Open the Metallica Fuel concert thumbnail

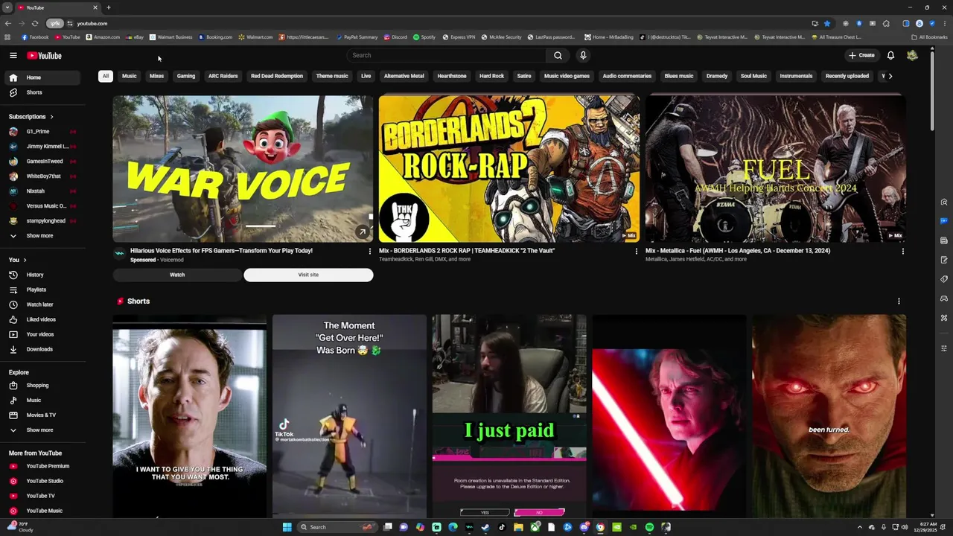pos(776,169)
